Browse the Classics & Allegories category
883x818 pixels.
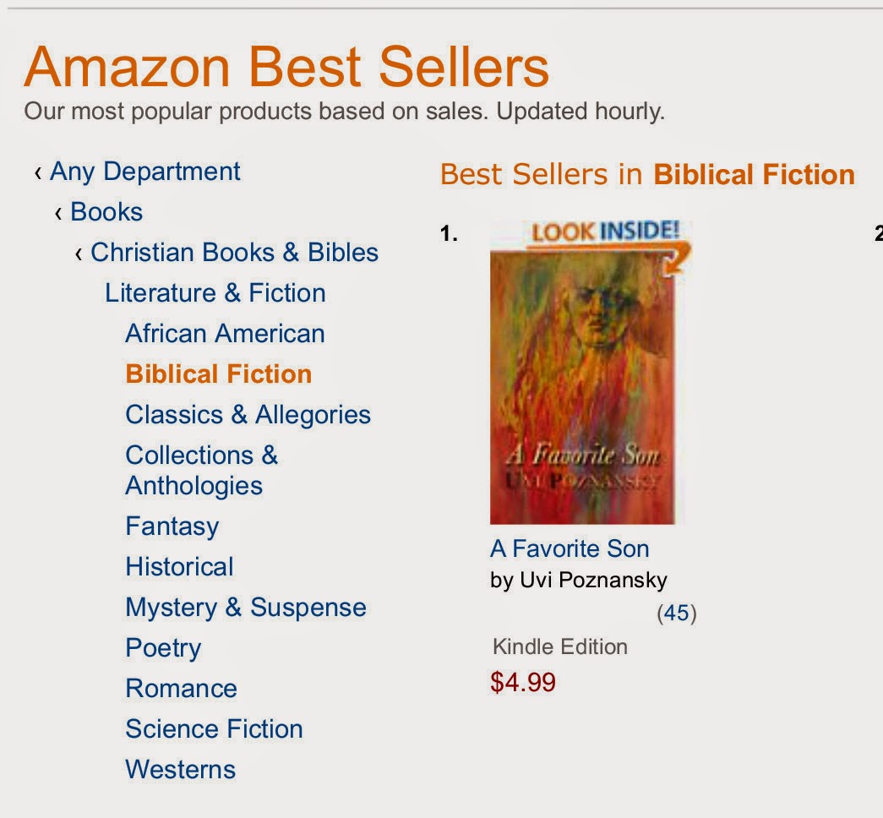point(248,415)
